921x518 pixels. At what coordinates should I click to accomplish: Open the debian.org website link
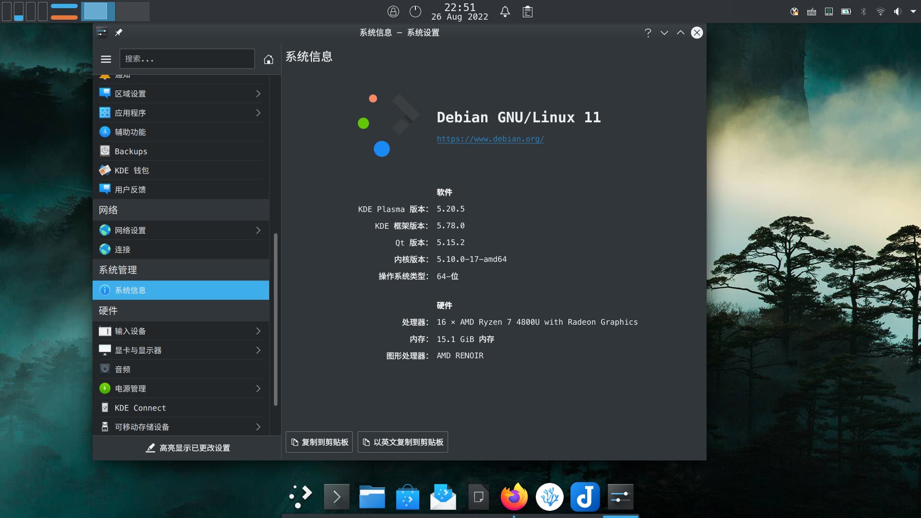coord(490,139)
